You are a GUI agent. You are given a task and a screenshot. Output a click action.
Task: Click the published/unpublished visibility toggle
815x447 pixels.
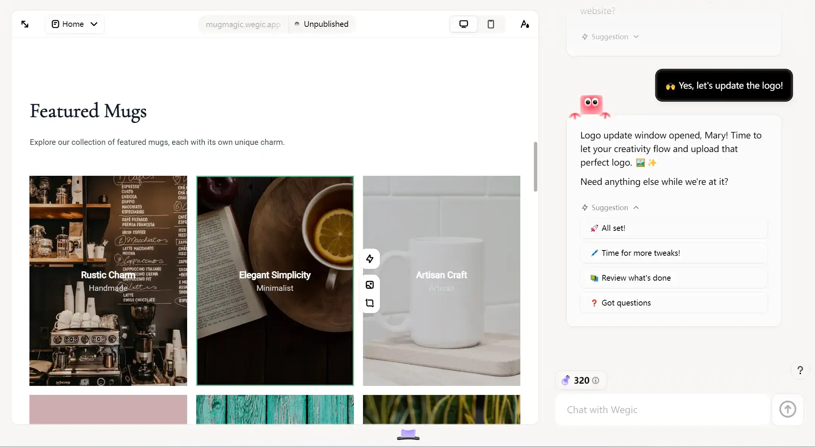click(x=321, y=24)
